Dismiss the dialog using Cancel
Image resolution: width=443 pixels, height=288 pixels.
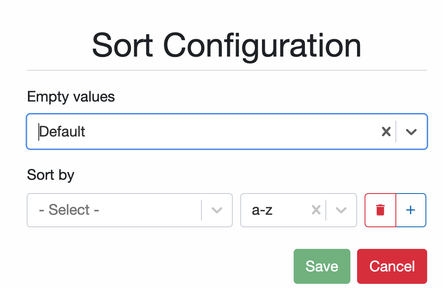pos(392,266)
